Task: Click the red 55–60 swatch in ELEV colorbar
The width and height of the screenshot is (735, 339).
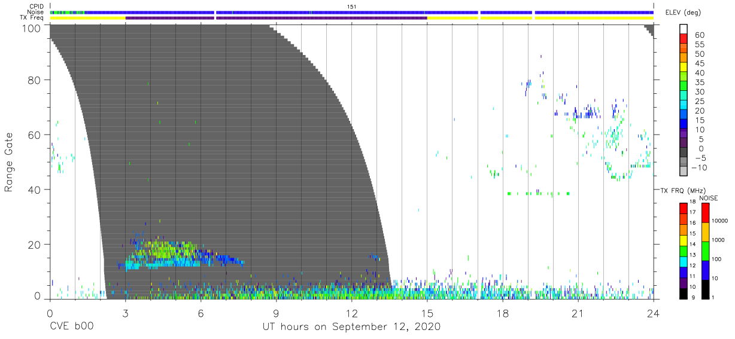Action: click(683, 39)
